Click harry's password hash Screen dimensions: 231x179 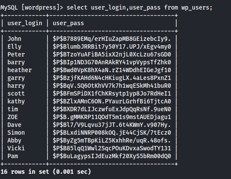pos(112,86)
